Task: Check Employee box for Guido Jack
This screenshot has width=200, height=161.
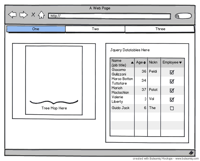Action: tap(172, 108)
